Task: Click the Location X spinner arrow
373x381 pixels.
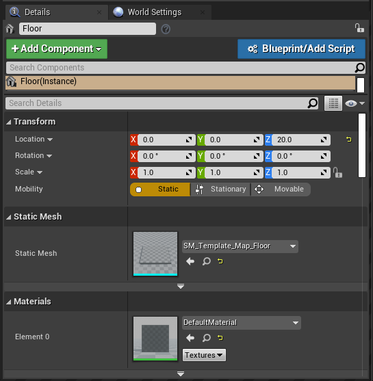Action: point(189,140)
